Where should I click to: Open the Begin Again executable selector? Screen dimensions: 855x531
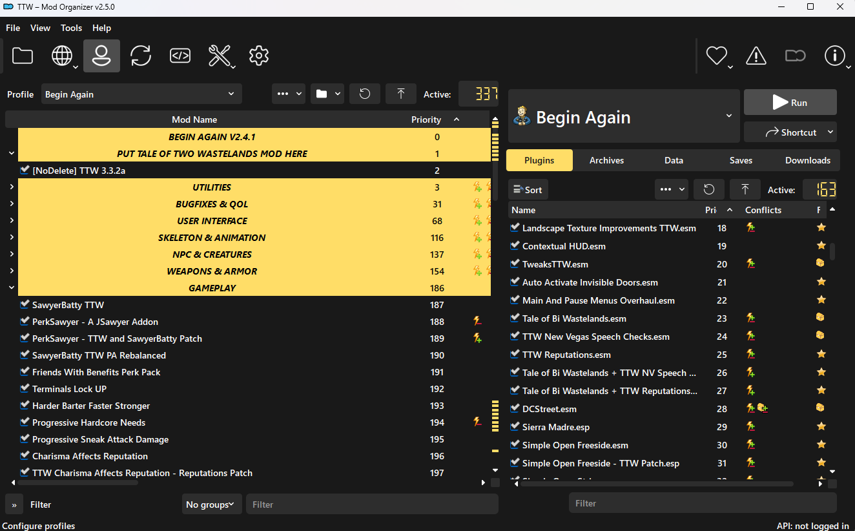[624, 116]
